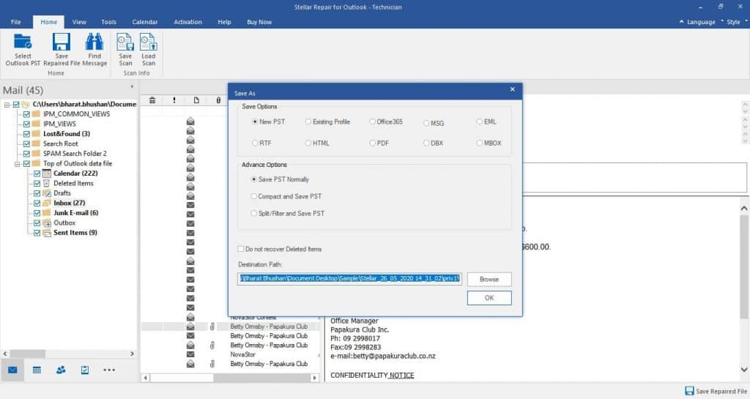Open Tasks view icon in bottom bar
This screenshot has width=750, height=399.
point(85,370)
